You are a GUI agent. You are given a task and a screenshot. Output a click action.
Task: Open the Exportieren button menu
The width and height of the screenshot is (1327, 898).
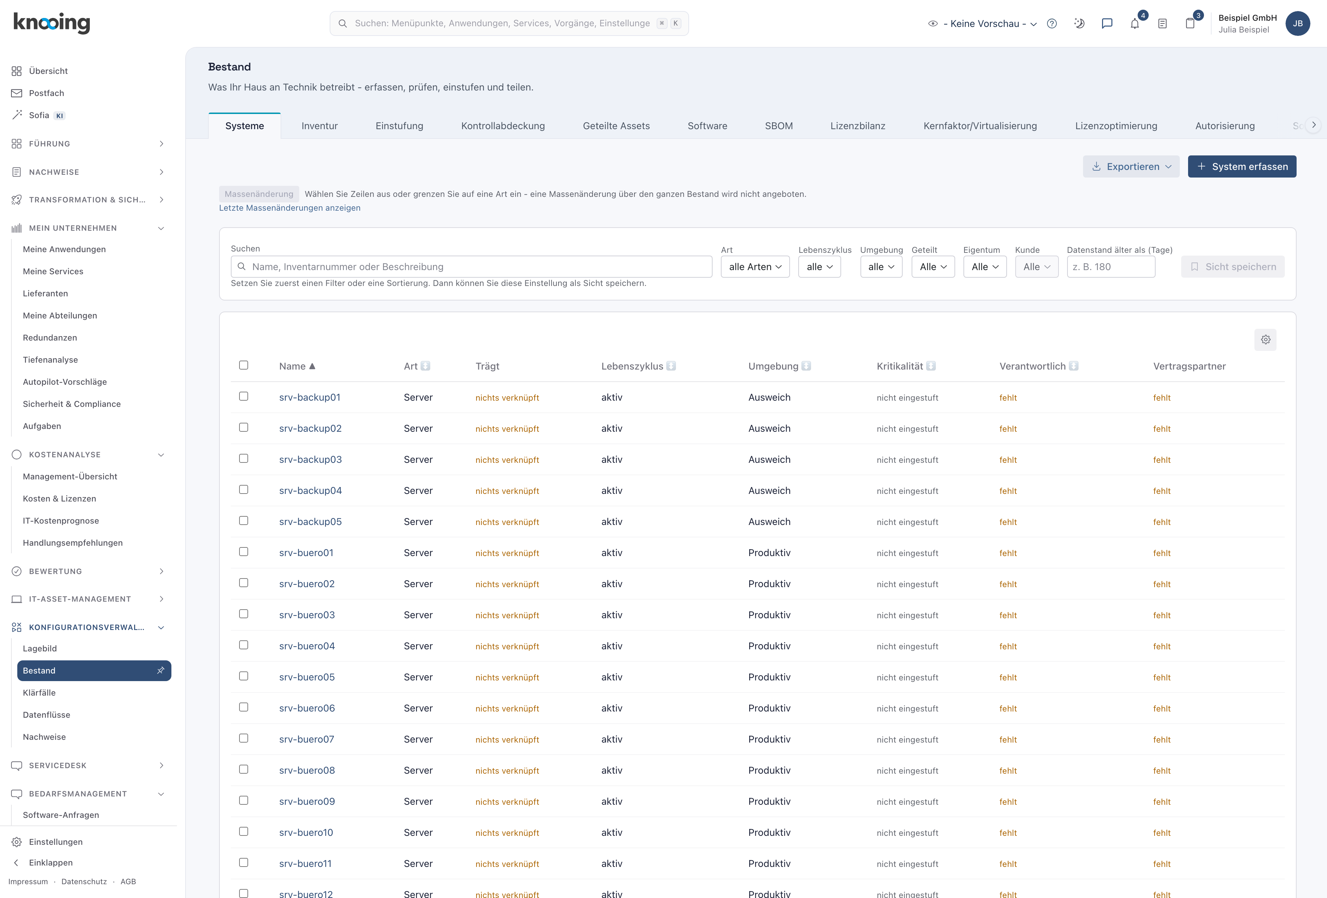pos(1131,166)
